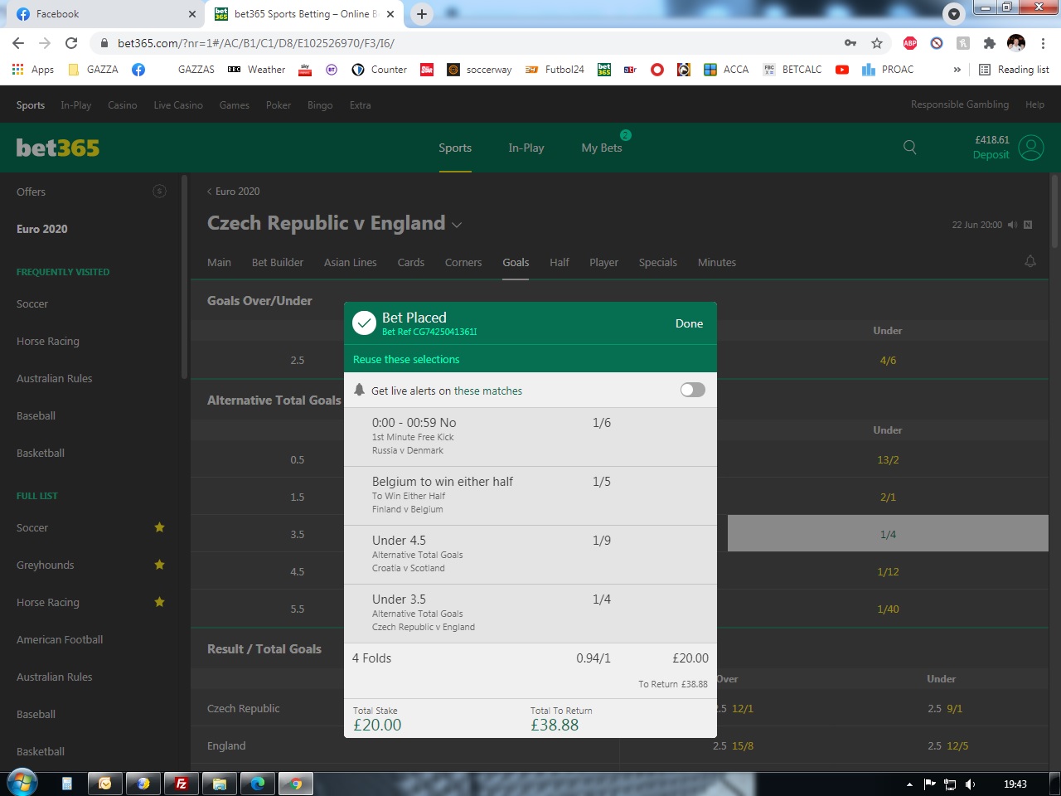Click the match sound speaker icon
The height and width of the screenshot is (796, 1061).
pyautogui.click(x=1012, y=225)
